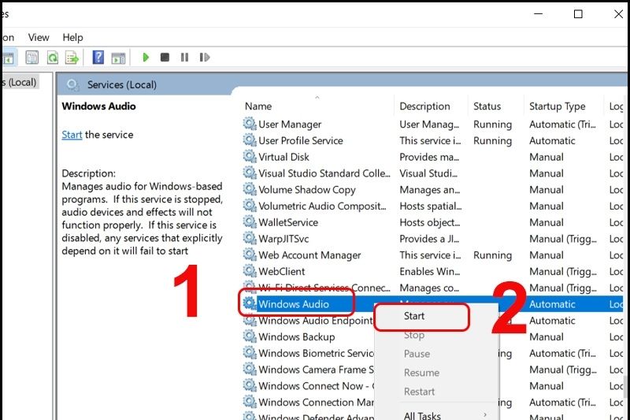Open the Help menu
The height and width of the screenshot is (420, 630).
72,37
